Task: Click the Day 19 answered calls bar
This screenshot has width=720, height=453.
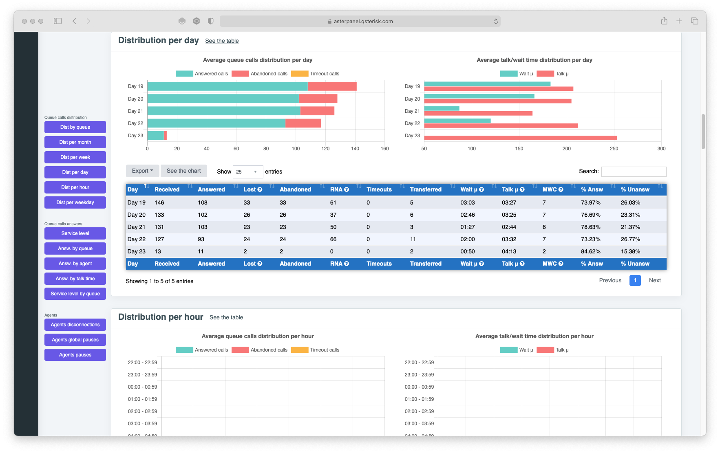Action: click(227, 86)
